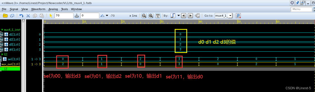315x92 pixels.
Task: Click the 60 mark on time ruler
Action: [278, 22]
